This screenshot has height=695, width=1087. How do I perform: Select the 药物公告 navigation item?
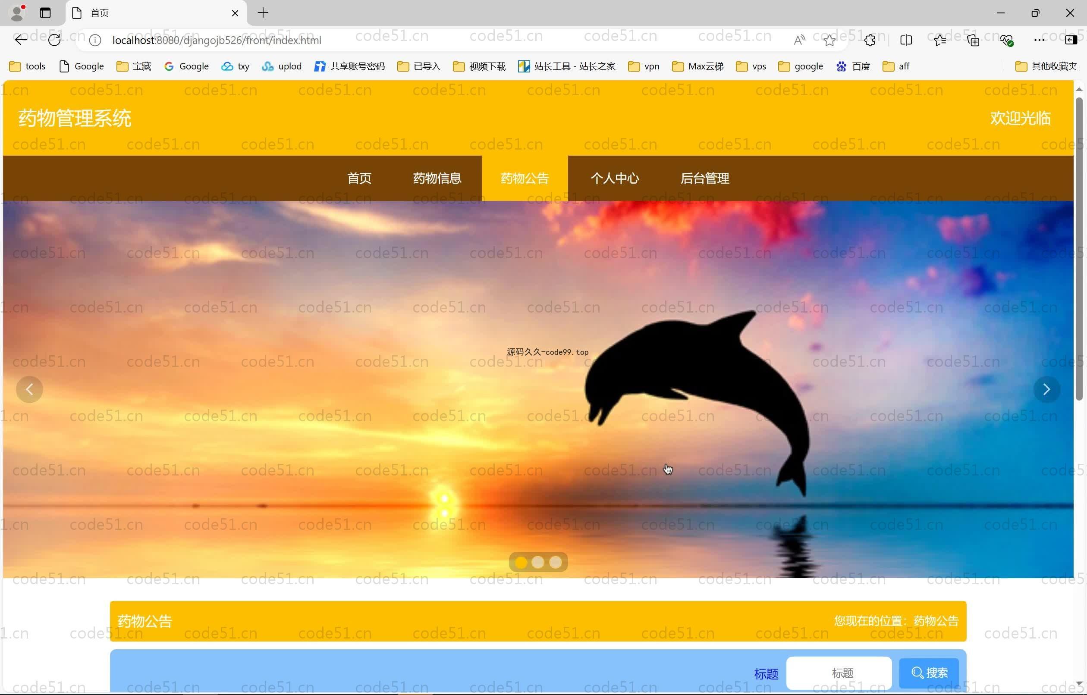click(525, 178)
